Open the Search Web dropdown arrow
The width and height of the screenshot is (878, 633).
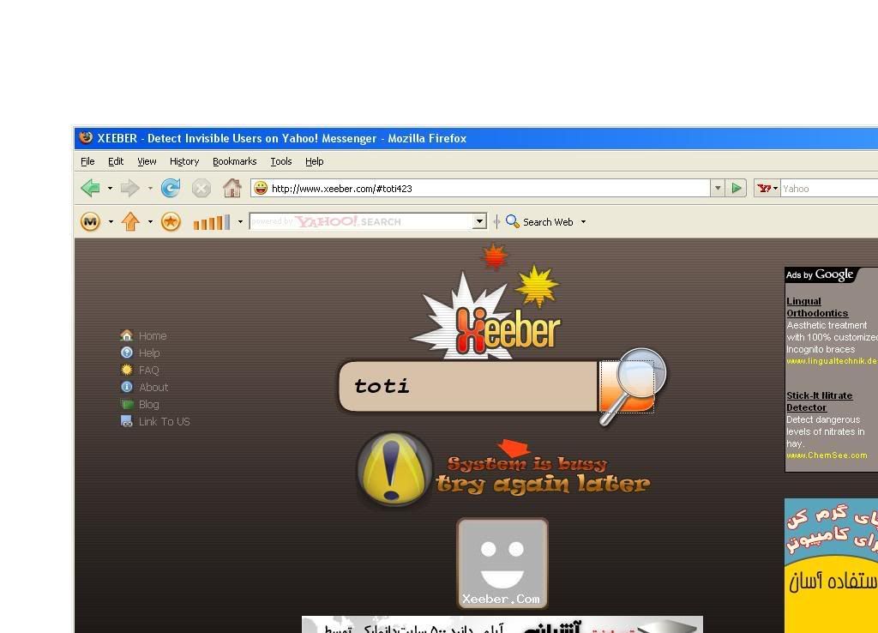[583, 222]
